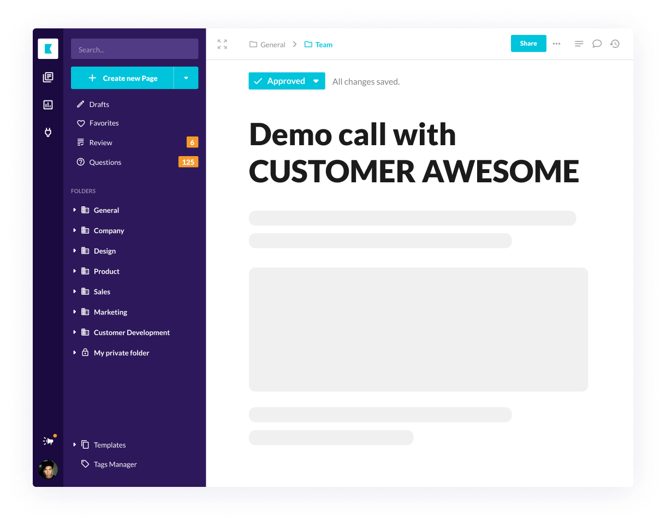Expand the Customer Development folder arrow

(75, 332)
